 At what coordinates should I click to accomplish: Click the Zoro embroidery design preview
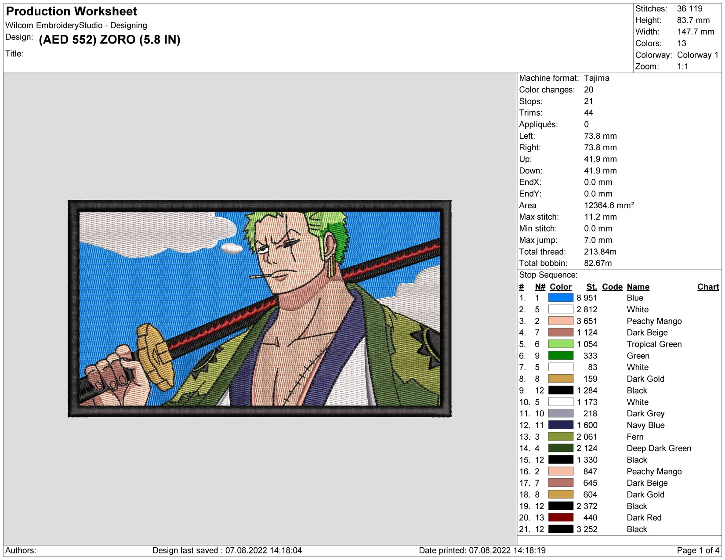[260, 308]
